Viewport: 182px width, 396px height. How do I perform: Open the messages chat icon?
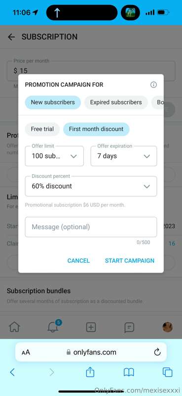129,327
